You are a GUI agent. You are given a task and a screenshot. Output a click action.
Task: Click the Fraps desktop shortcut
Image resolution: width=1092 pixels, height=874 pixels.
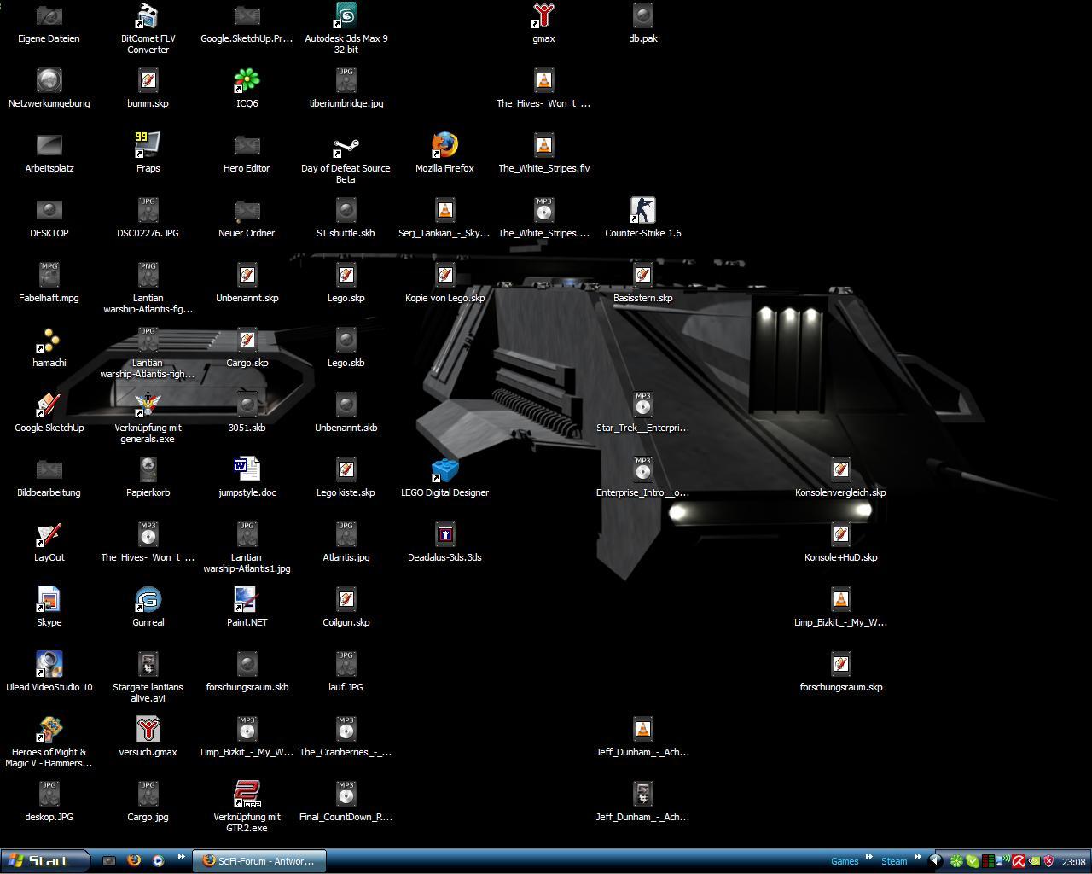[x=148, y=146]
